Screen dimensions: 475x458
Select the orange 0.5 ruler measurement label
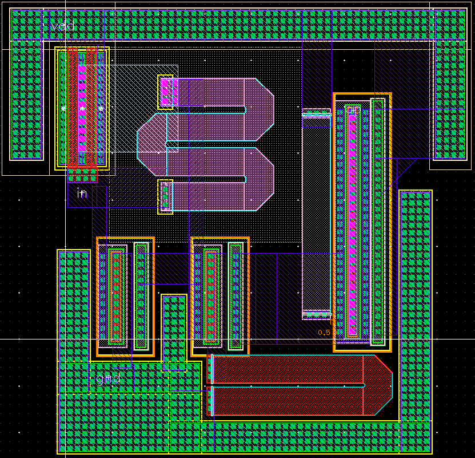(x=324, y=332)
